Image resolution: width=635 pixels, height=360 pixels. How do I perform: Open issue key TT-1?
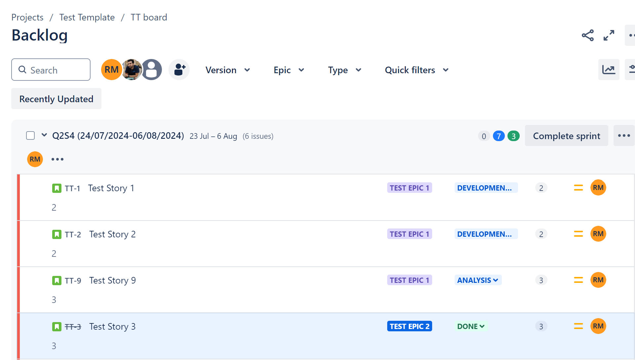click(x=72, y=188)
